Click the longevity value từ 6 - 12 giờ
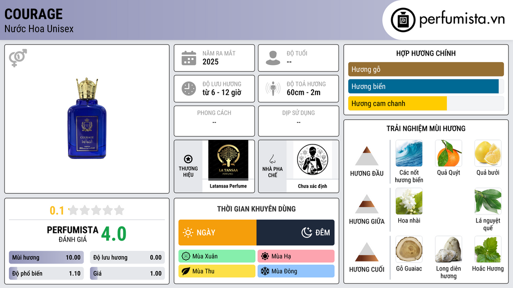Viewport: 513px width, 288px height. pos(222,92)
